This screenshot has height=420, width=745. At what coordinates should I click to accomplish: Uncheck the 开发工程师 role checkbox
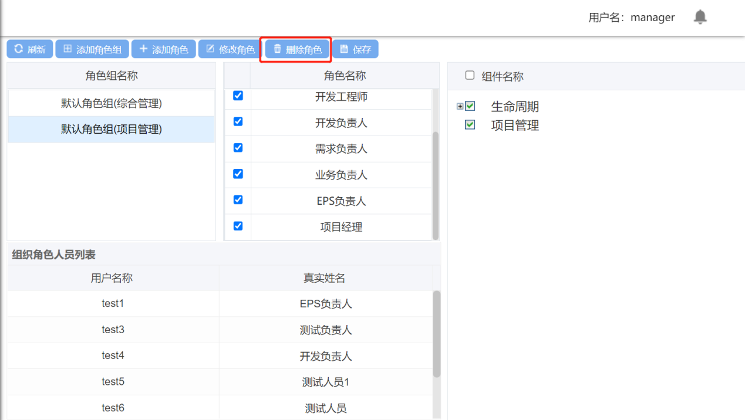tap(238, 96)
